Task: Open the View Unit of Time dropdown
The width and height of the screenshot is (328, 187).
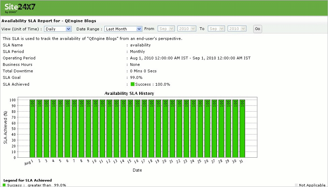Action: point(58,29)
